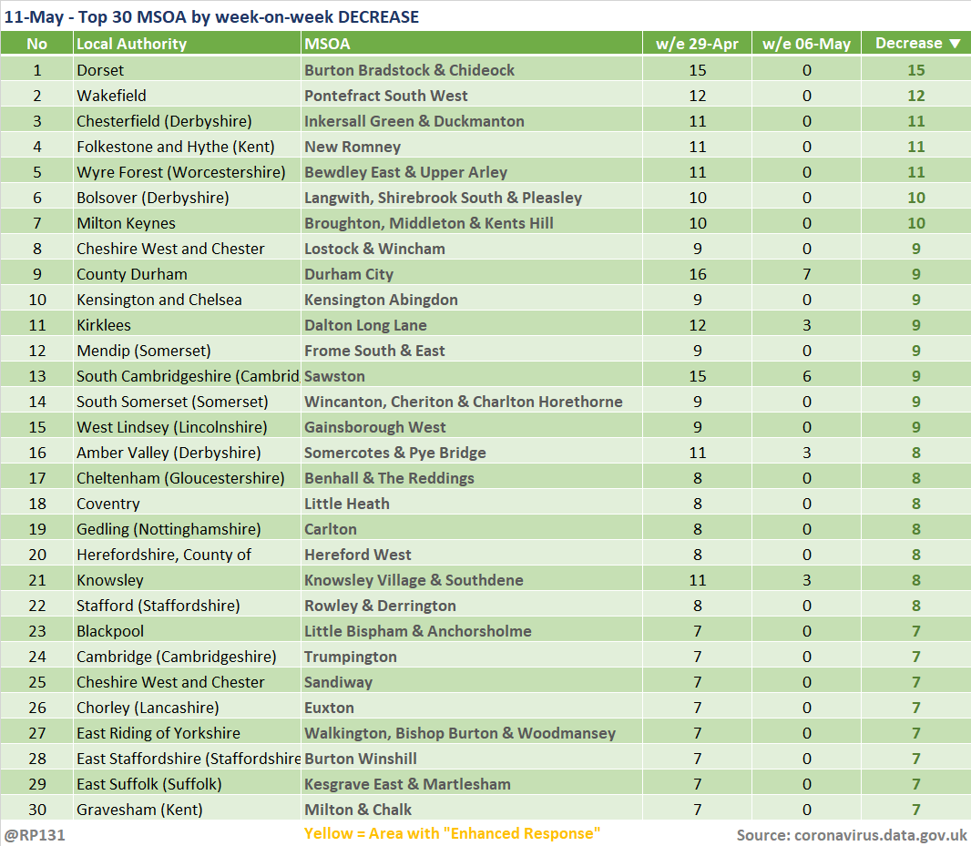
Task: Click the Decrease column sort arrow
Action: coord(955,44)
